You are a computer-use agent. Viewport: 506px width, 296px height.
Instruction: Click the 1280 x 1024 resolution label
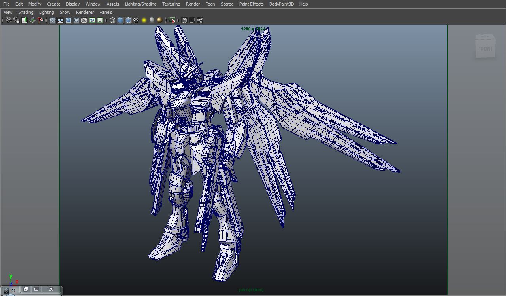(x=253, y=29)
